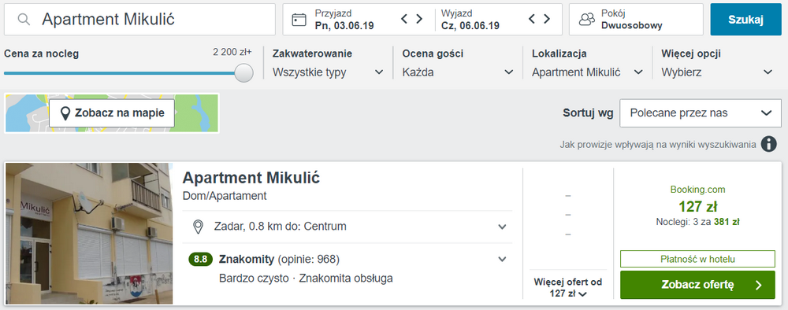Open the Ocena gości dropdown
Image resolution: width=788 pixels, height=310 pixels.
click(x=458, y=63)
